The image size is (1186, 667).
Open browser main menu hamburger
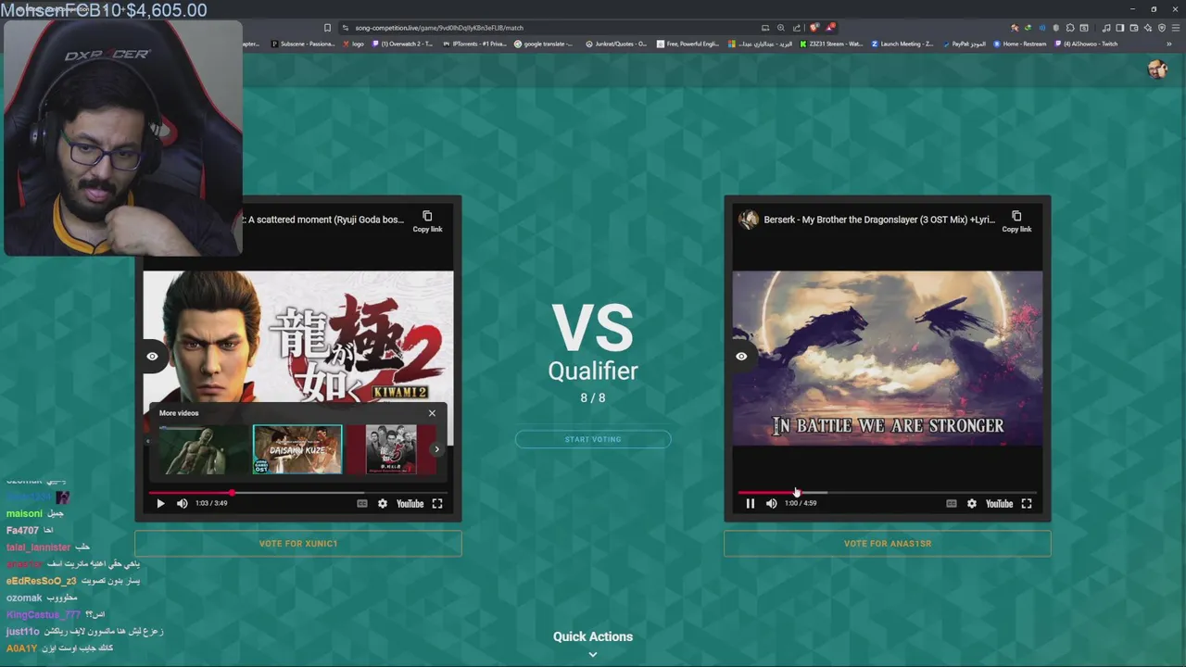tap(1175, 28)
